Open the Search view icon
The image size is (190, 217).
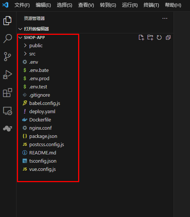tap(8, 39)
